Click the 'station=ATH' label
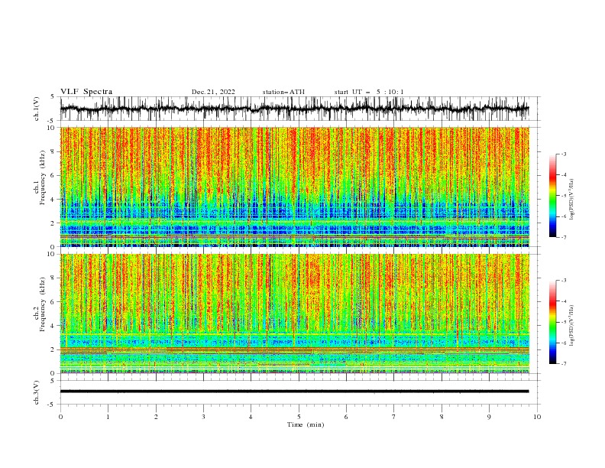The height and width of the screenshot is (468, 605). [x=283, y=92]
